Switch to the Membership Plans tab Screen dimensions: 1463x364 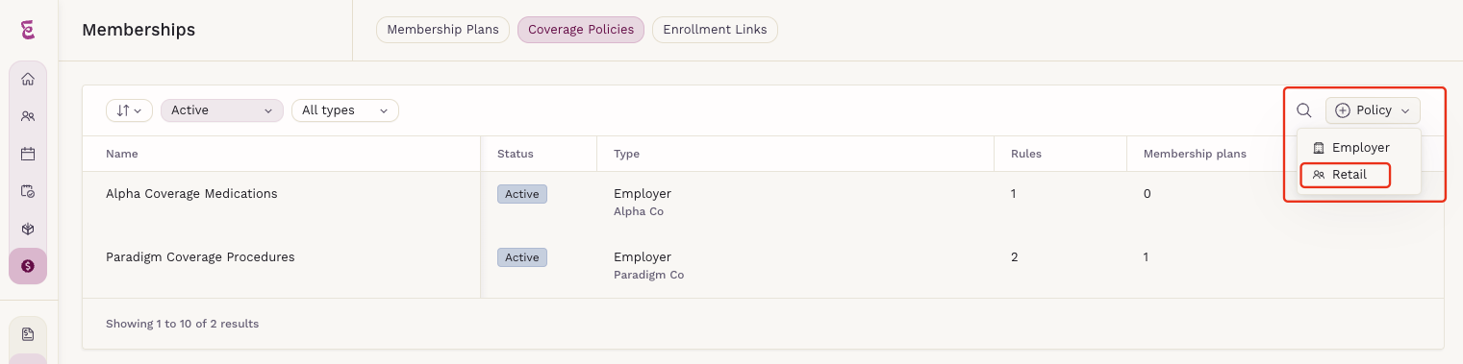[442, 30]
